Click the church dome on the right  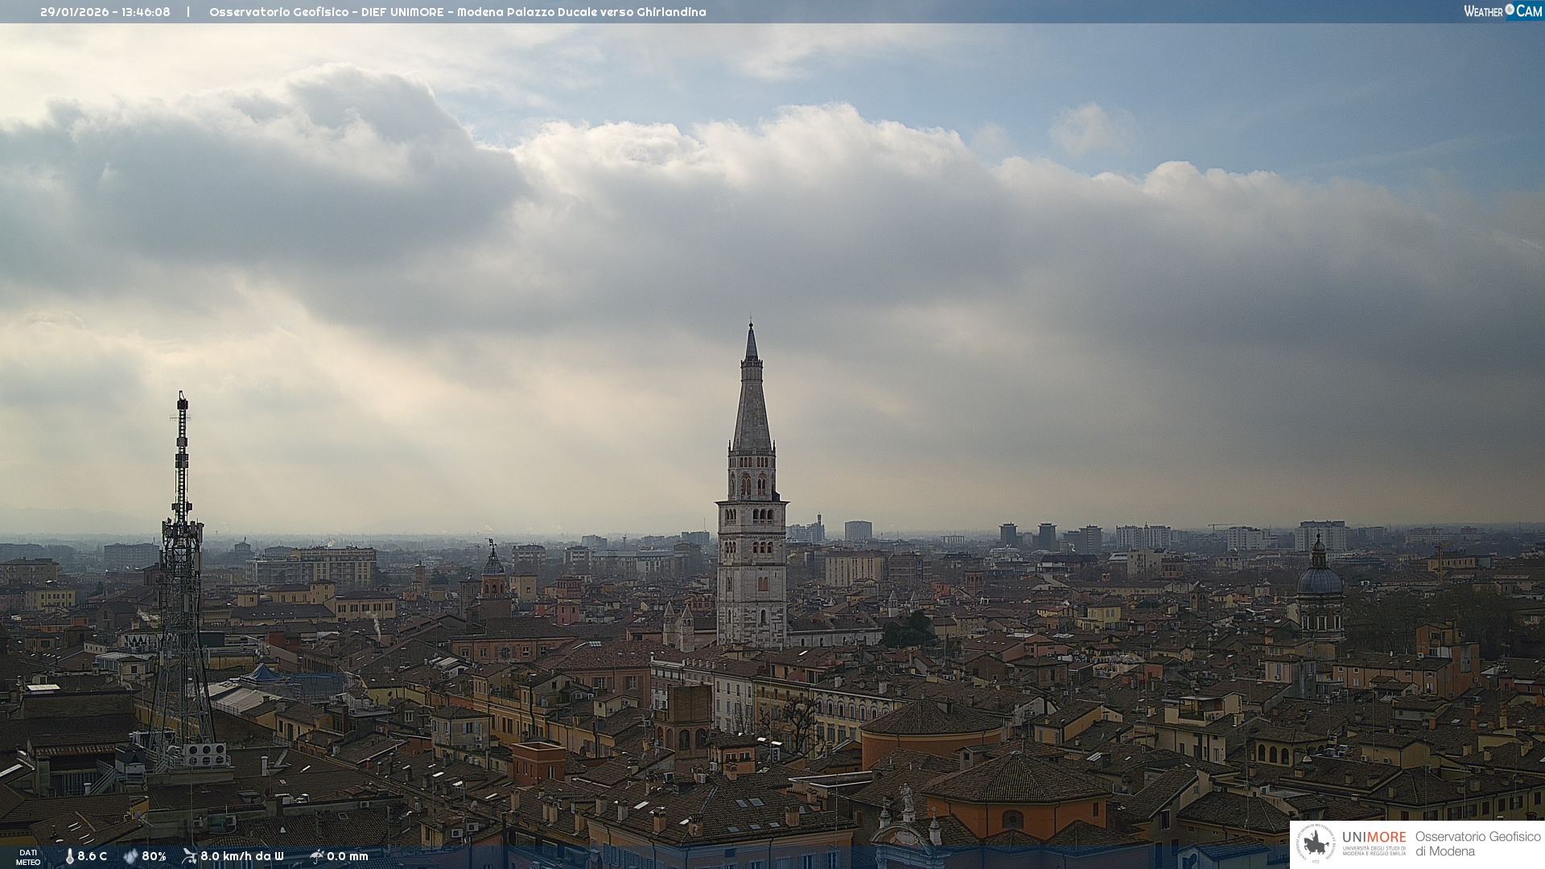(x=1320, y=579)
